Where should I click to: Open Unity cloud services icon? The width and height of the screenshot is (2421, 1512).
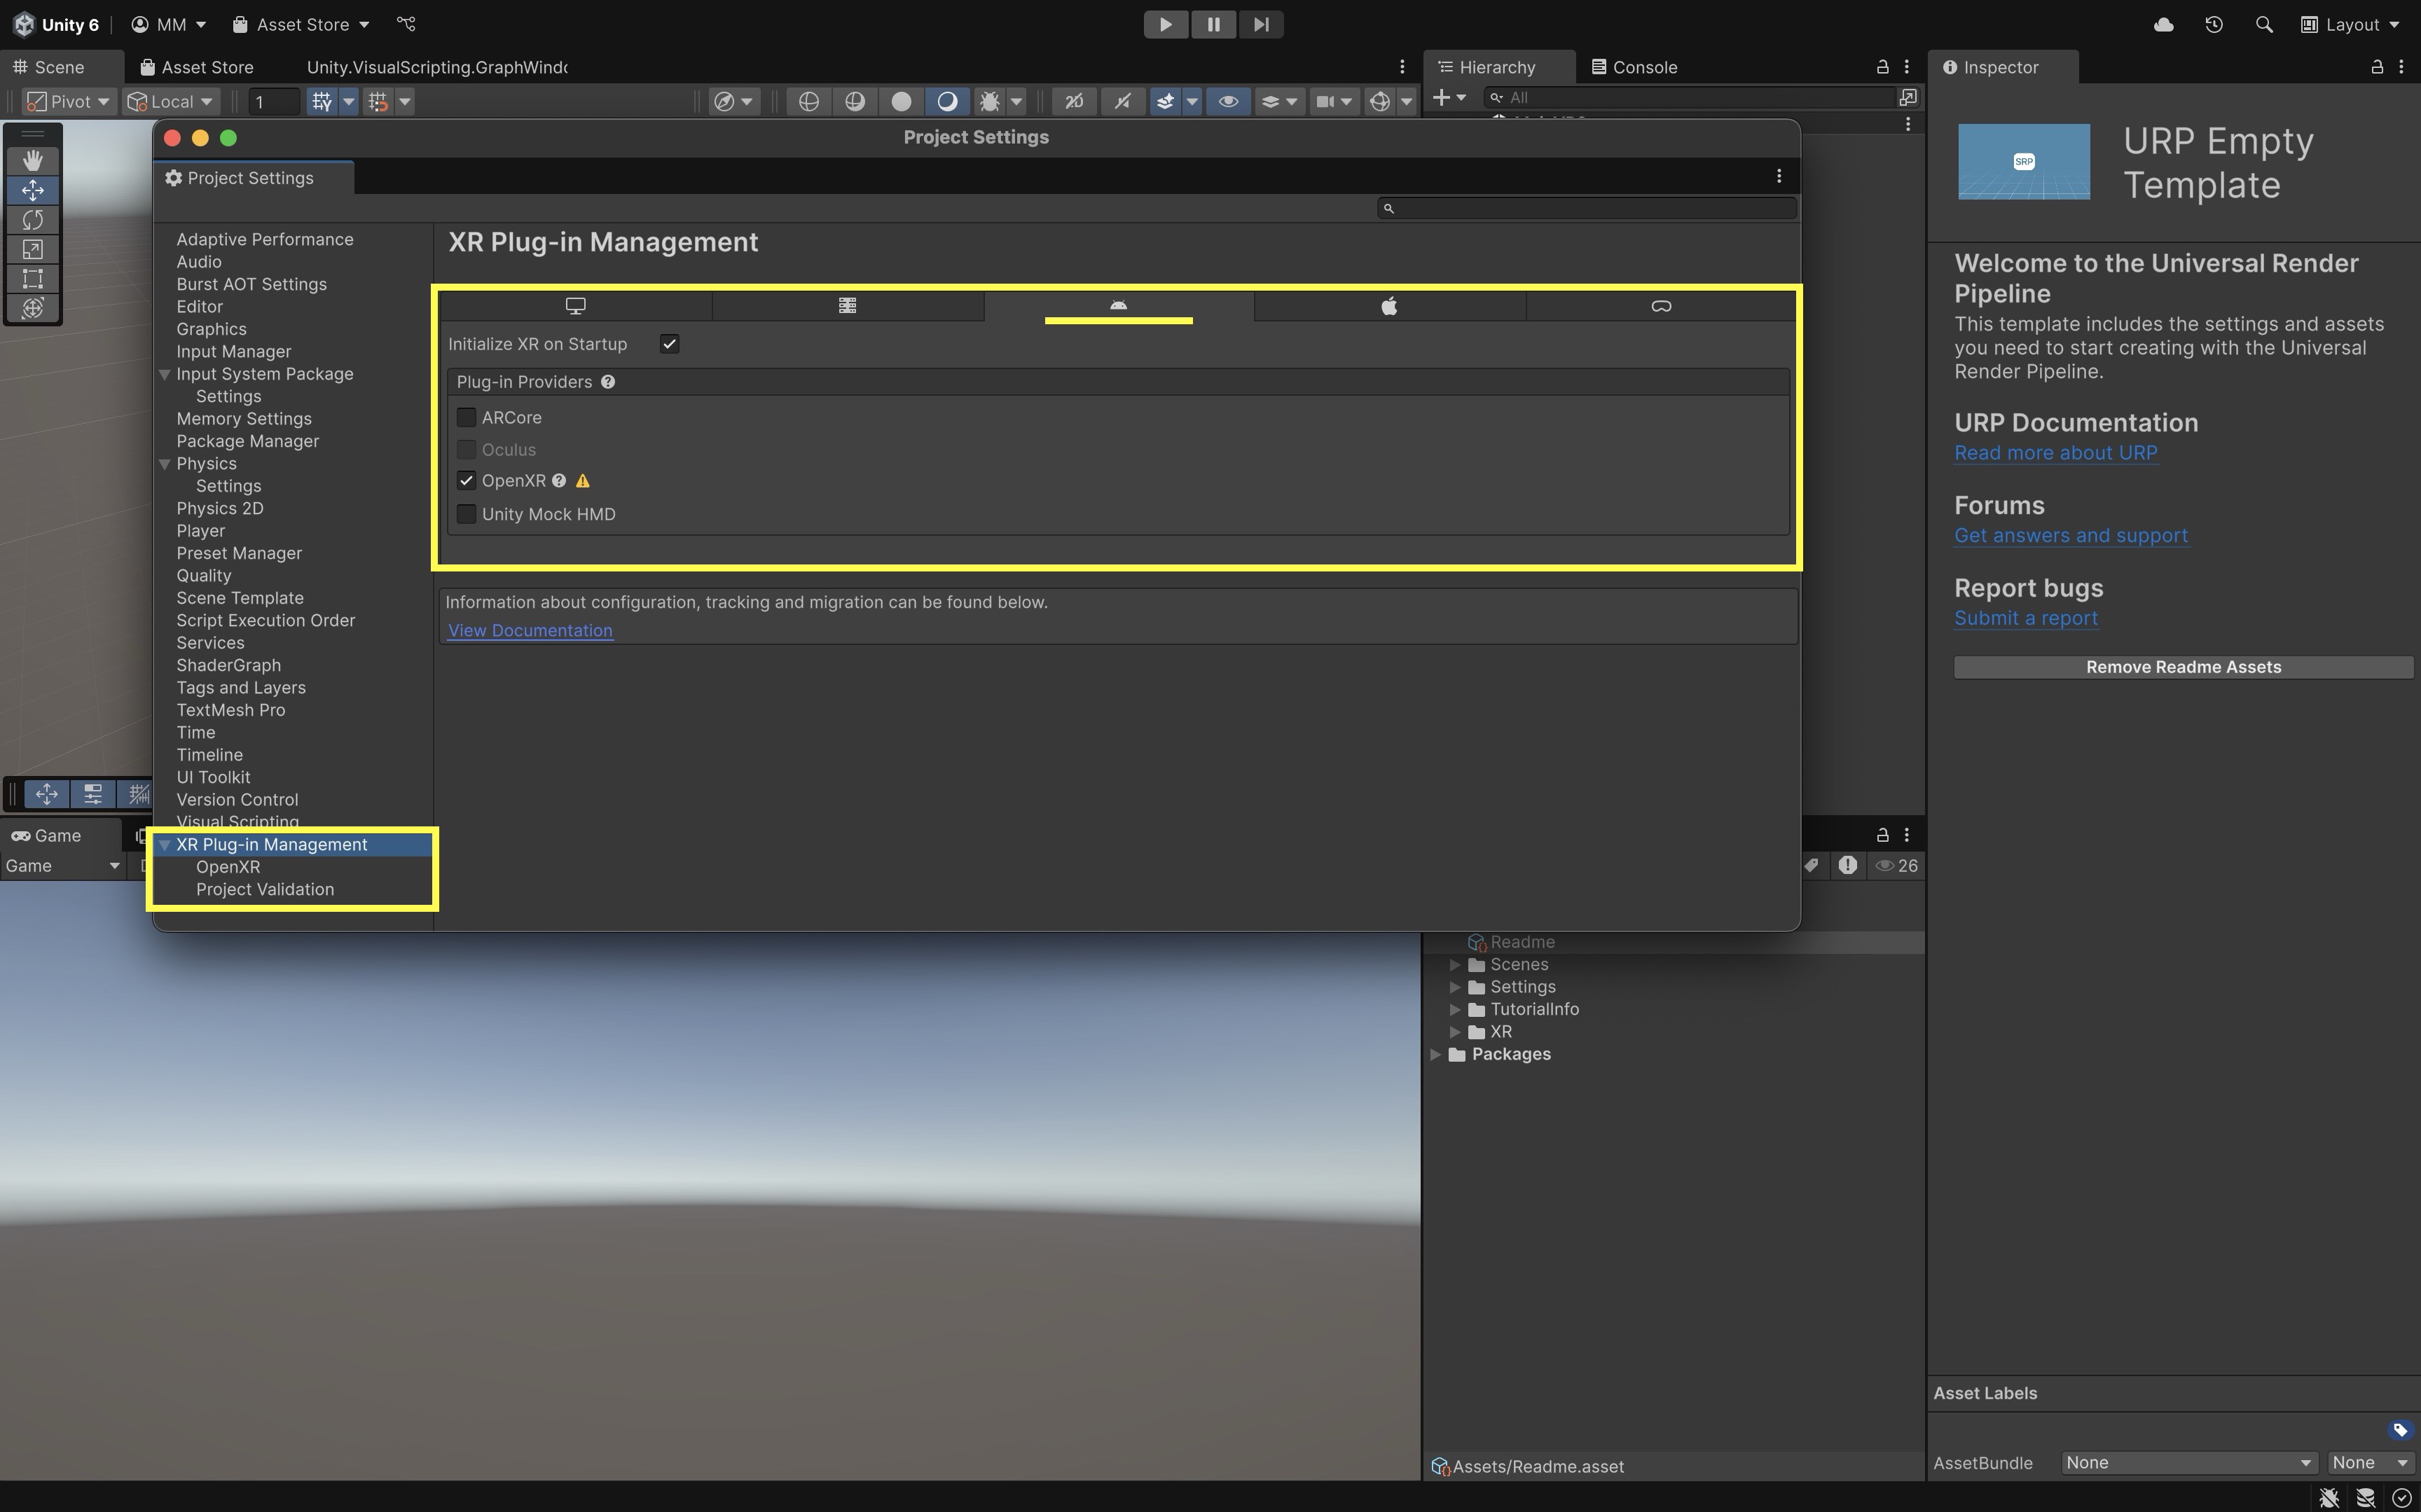tap(2163, 24)
